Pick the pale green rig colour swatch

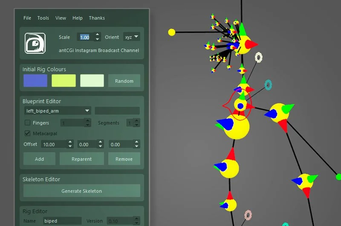click(x=92, y=81)
